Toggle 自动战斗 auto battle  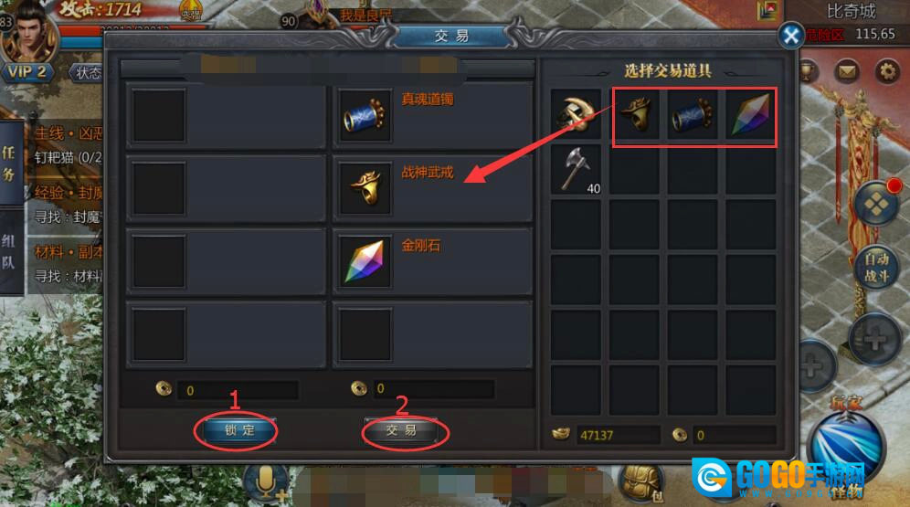(x=876, y=268)
